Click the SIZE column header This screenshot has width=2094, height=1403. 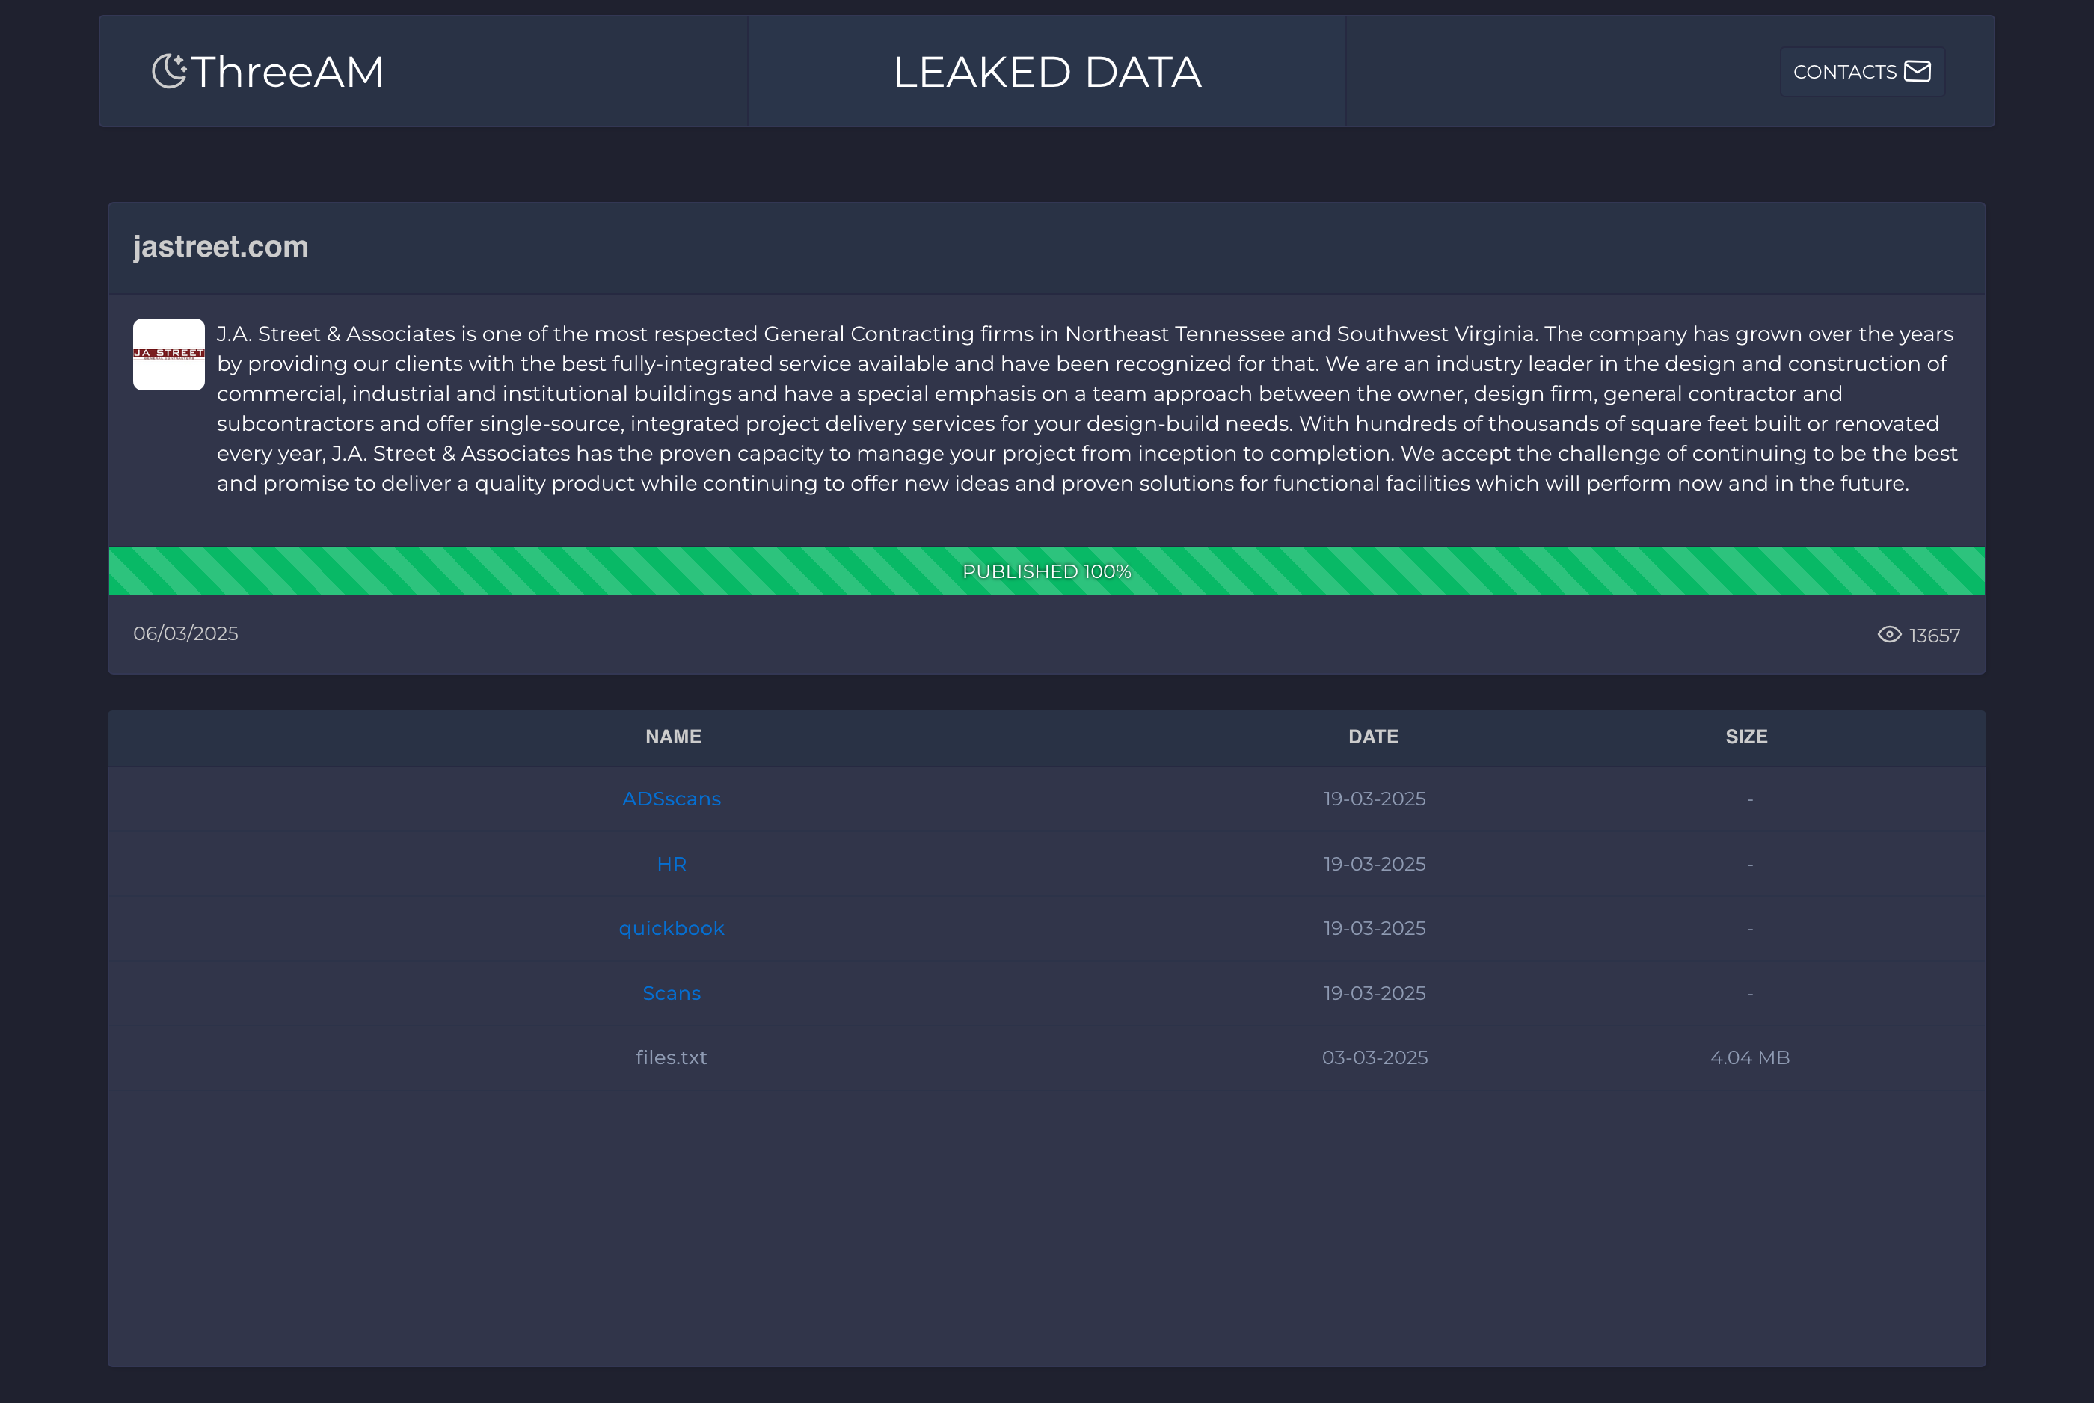click(x=1746, y=737)
